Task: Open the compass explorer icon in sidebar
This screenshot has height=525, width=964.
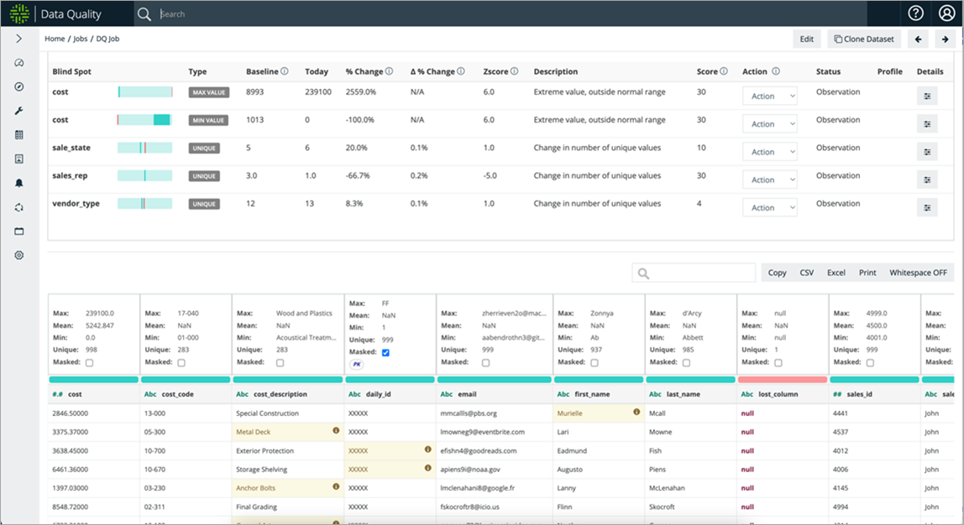Action: tap(19, 86)
